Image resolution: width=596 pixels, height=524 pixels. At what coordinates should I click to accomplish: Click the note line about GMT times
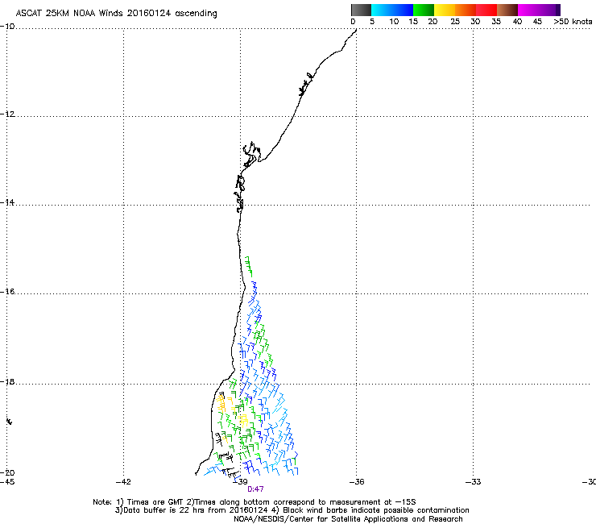coord(255,502)
